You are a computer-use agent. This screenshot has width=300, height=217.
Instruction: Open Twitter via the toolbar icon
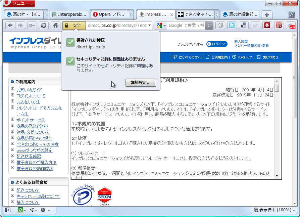coord(232,26)
